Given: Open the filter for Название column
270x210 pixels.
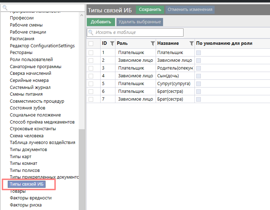Looking at the screenshot, I should click(x=191, y=43).
